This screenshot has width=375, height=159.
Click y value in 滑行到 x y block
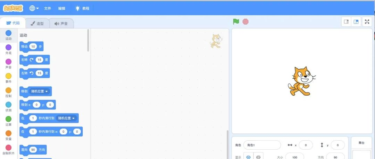pyautogui.click(x=77, y=131)
